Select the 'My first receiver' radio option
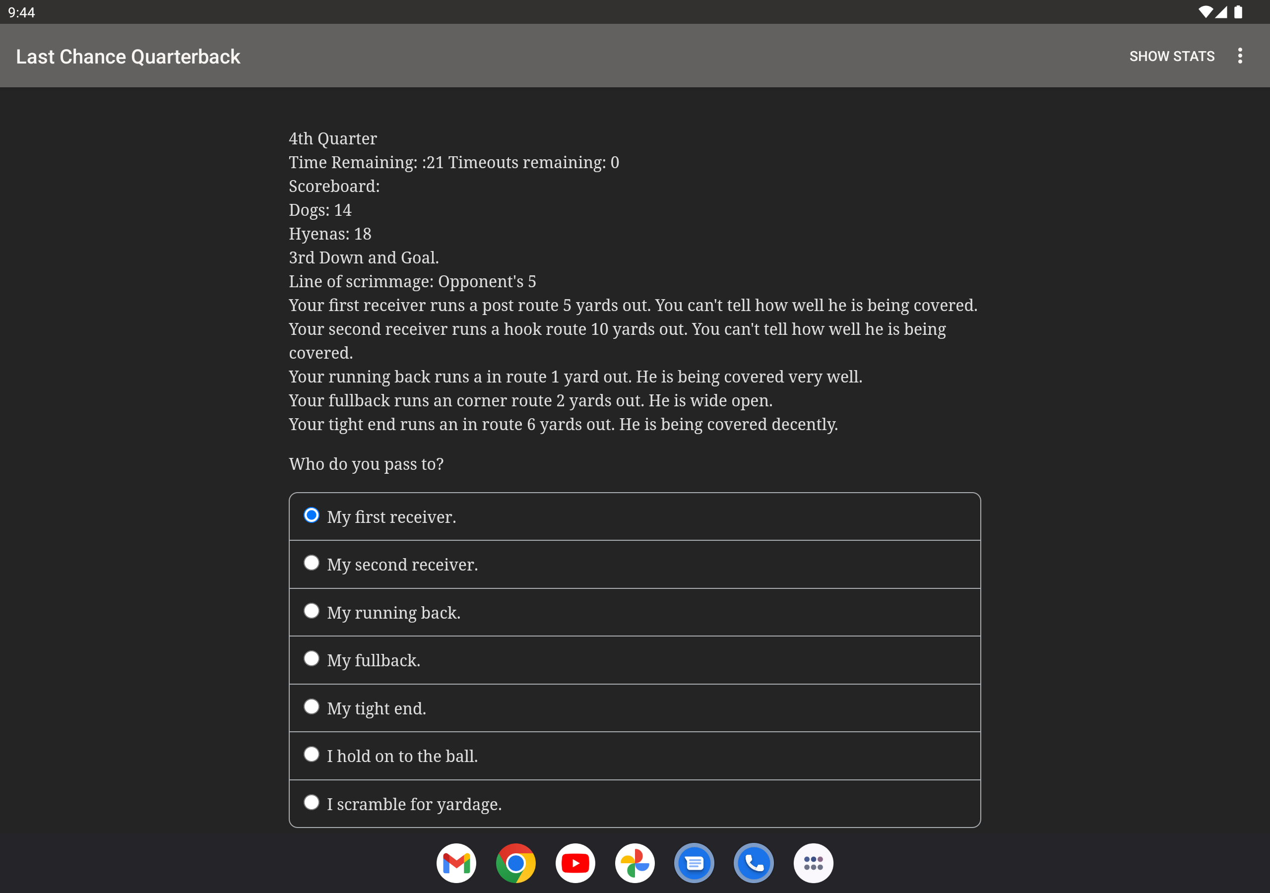Screen dimensions: 1270x893 (x=312, y=515)
